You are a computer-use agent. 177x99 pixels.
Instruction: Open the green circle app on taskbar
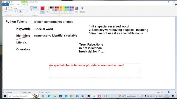click(106, 96)
